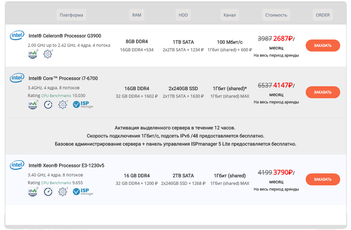Click the 32 GB DDR4 + 1602 ₽ option
The width and height of the screenshot is (351, 230).
point(137,97)
